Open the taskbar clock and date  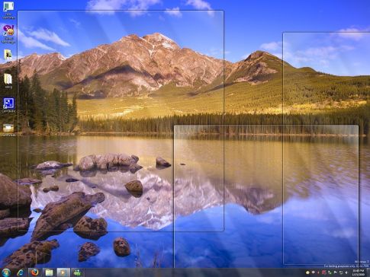[359, 272]
